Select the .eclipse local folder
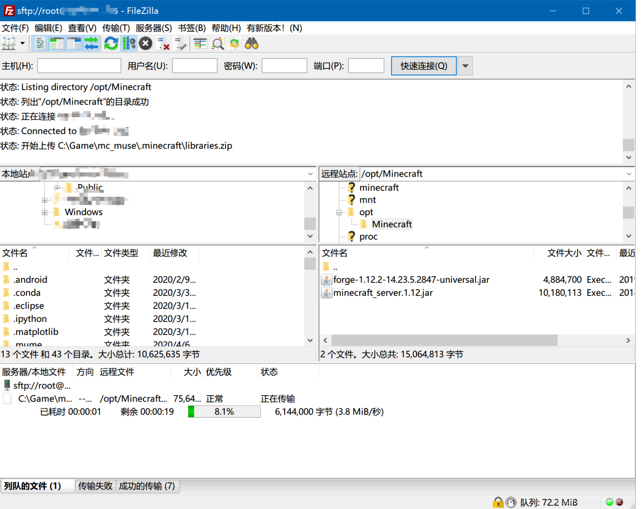Image resolution: width=641 pixels, height=509 pixels. (x=29, y=306)
